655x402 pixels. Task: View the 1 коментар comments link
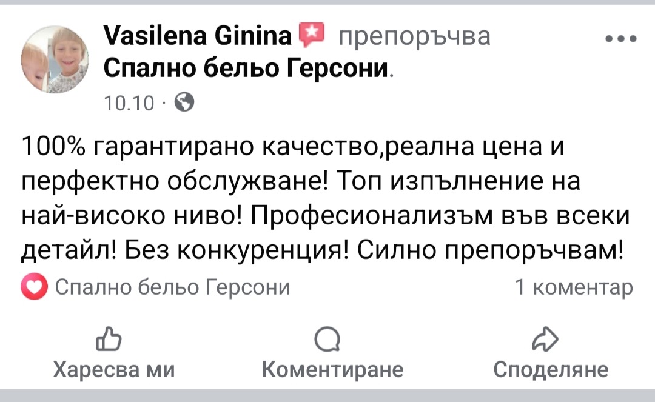574,287
